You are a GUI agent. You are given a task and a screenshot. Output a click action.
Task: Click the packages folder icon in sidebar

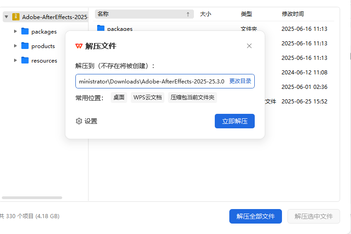(x=25, y=31)
